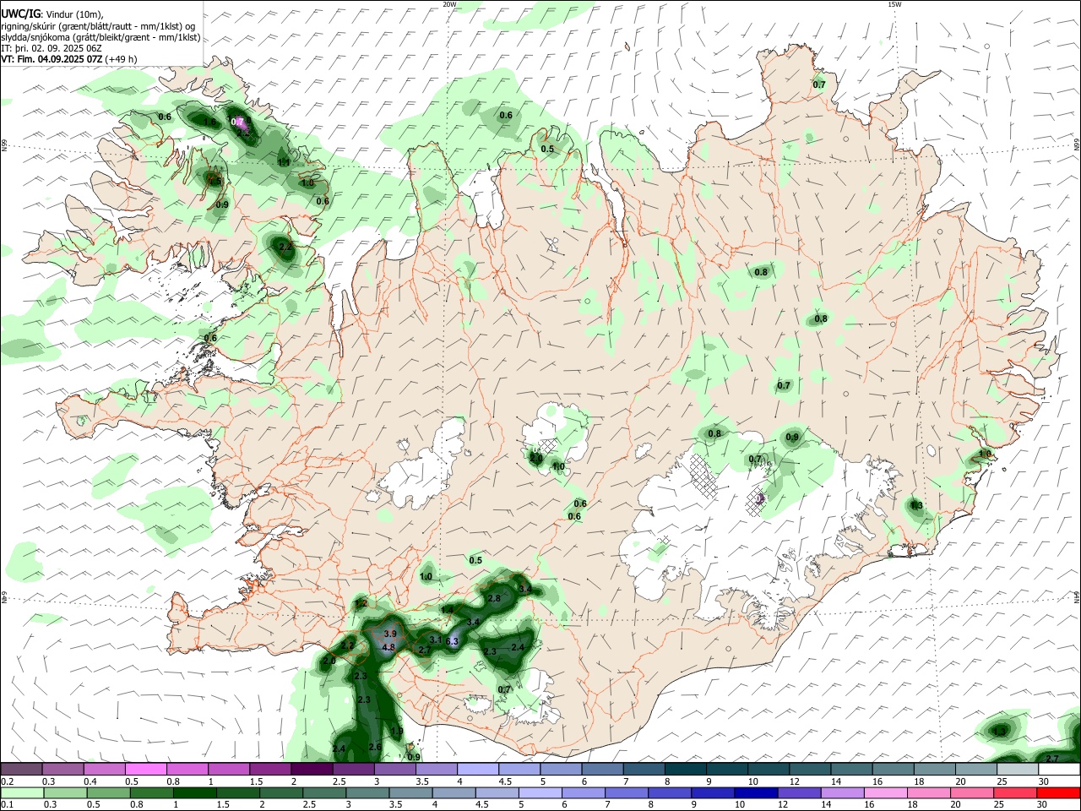
Task: Click the 2.6 precipitation value
Action: coord(375,748)
